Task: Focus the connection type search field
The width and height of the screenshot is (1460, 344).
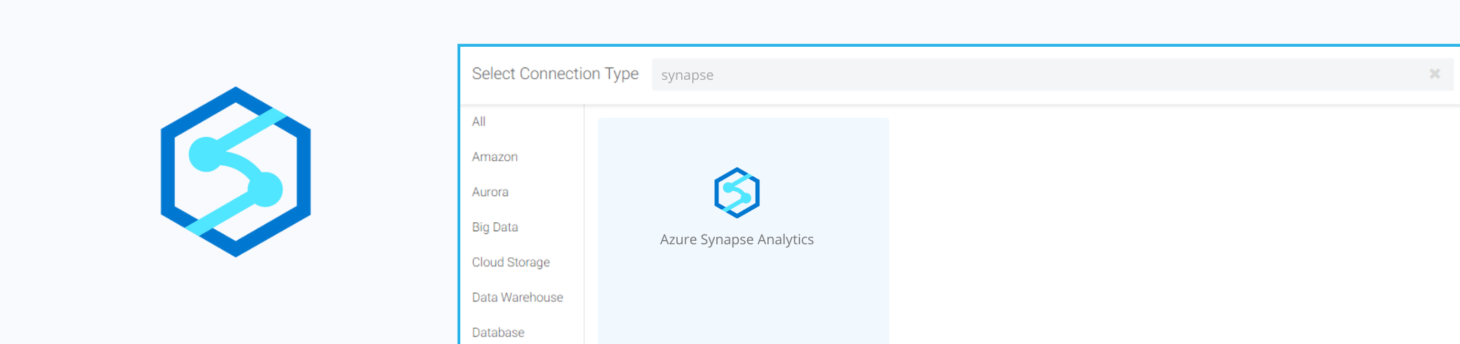Action: (1053, 74)
